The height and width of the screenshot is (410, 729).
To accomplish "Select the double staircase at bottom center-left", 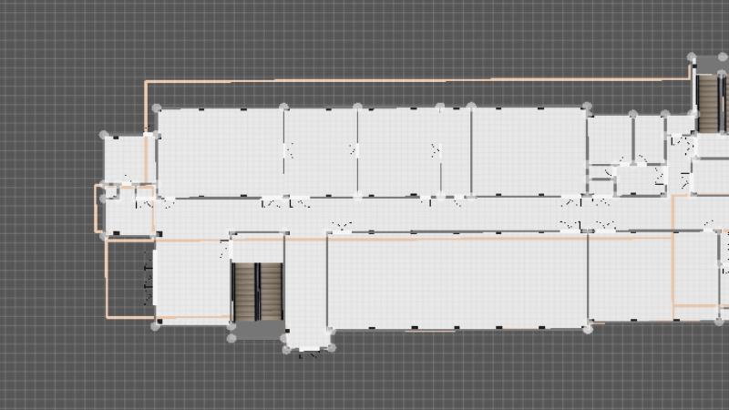I will click(x=257, y=292).
